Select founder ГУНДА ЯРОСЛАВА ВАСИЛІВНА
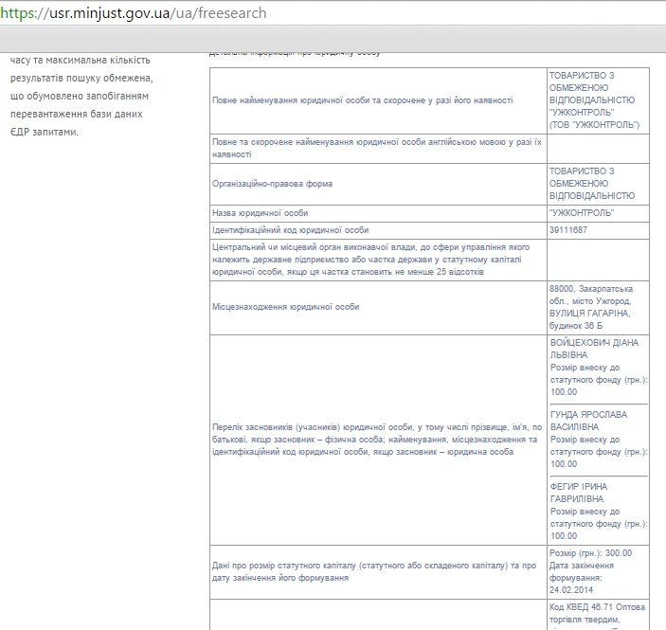This screenshot has height=630, width=666. click(588, 421)
